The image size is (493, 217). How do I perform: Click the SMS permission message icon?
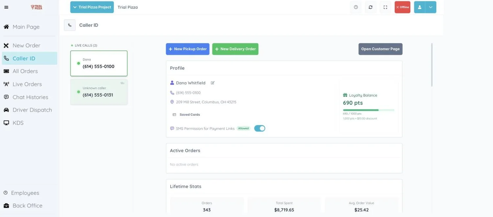[172, 128]
